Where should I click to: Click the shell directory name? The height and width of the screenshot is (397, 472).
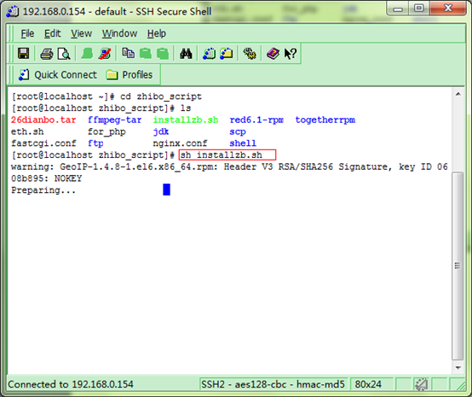click(x=243, y=143)
